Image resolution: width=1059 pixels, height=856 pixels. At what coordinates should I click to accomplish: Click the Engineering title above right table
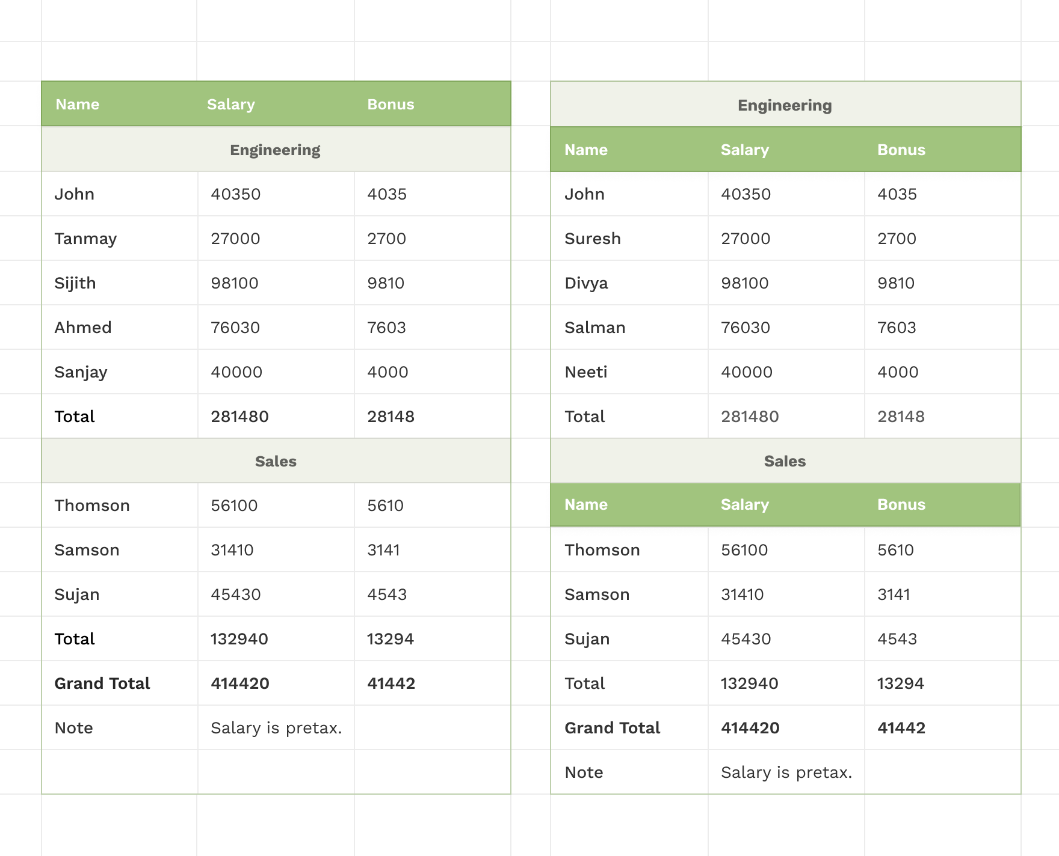click(785, 105)
